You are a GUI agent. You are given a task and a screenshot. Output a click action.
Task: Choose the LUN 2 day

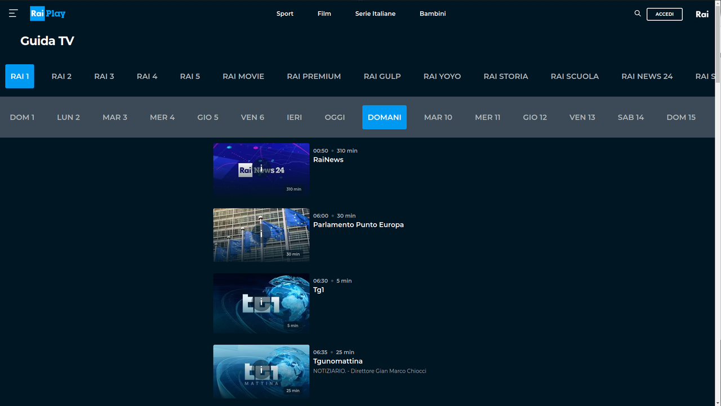click(x=68, y=117)
